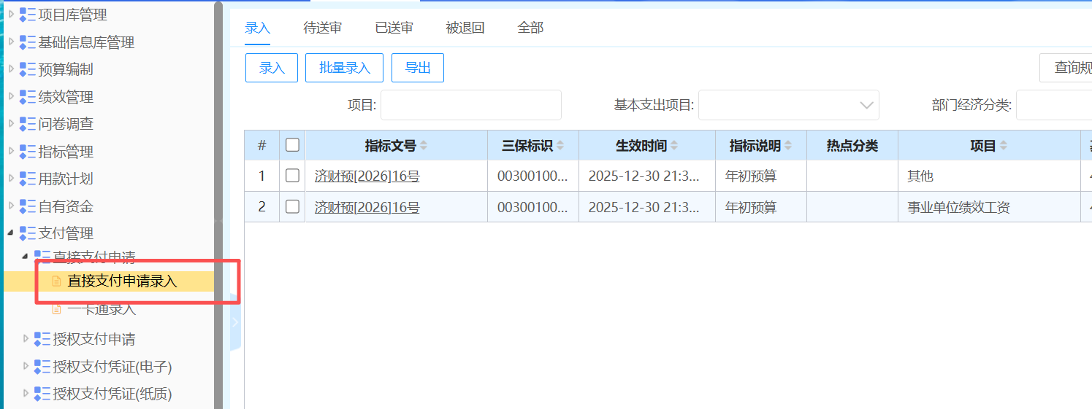Click the 事业单位绩效工资 project cell
The width and height of the screenshot is (1092, 409).
(989, 207)
